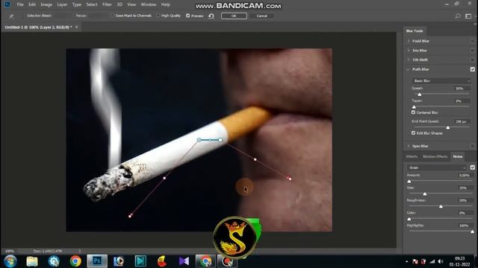Disable the Path Blur checkbox

472,69
